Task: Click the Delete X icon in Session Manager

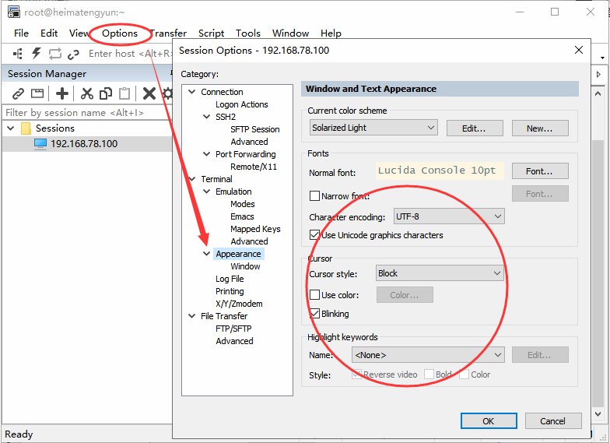Action: pyautogui.click(x=149, y=93)
